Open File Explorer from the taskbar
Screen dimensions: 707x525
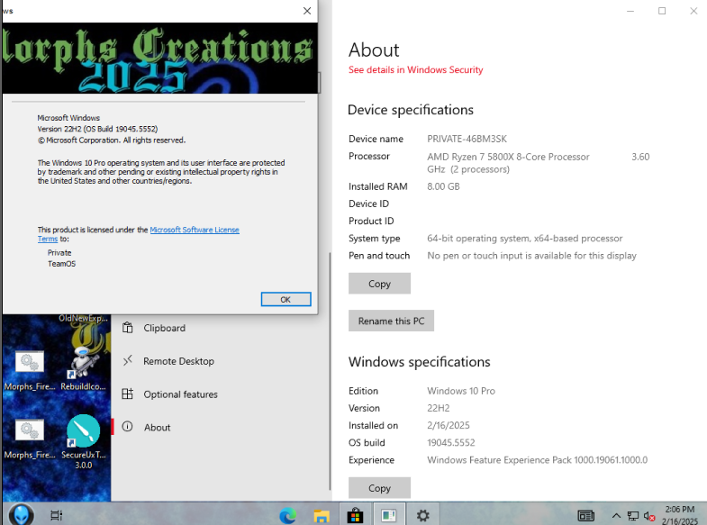point(321,515)
